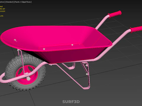Open the Standard viewport shading label menu
The image size is (142, 106).
coord(9,2)
